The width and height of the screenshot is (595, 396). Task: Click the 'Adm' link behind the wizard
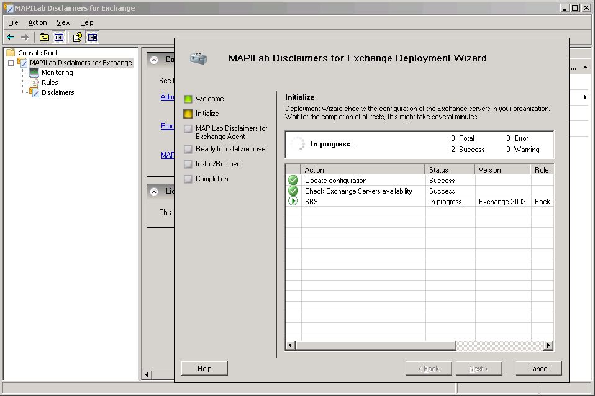point(167,97)
